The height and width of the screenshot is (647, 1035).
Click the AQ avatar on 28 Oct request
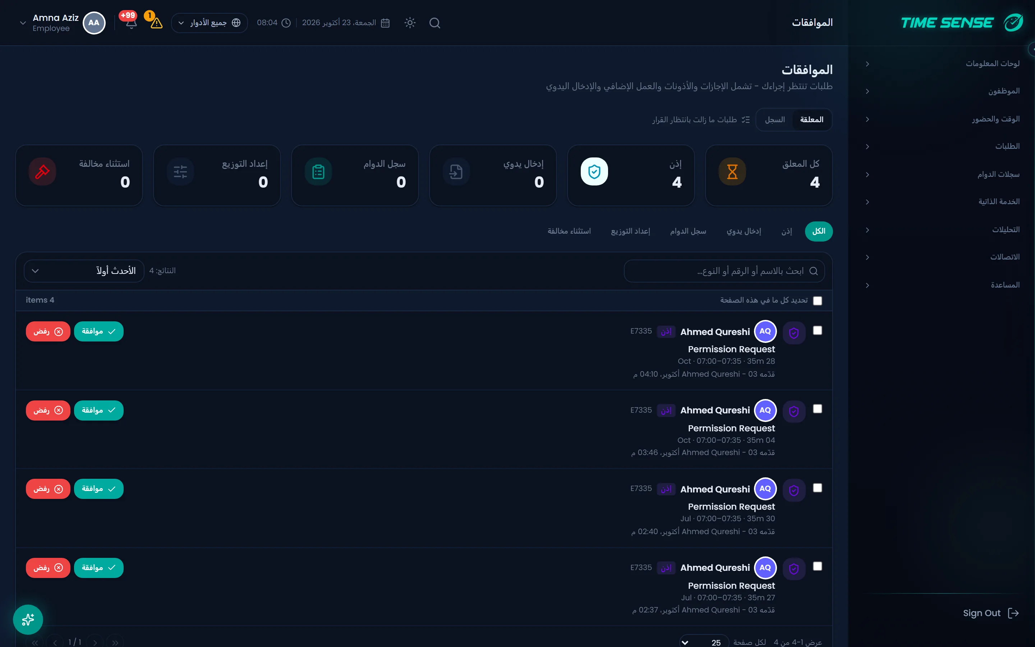click(765, 331)
